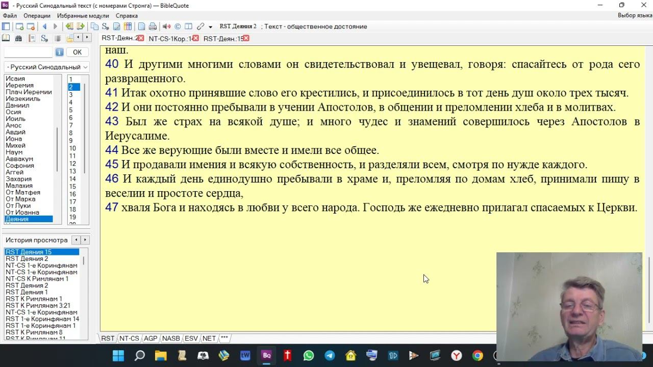653x367 pixels.
Task: Open the book tab in side panel
Action: 6,38
